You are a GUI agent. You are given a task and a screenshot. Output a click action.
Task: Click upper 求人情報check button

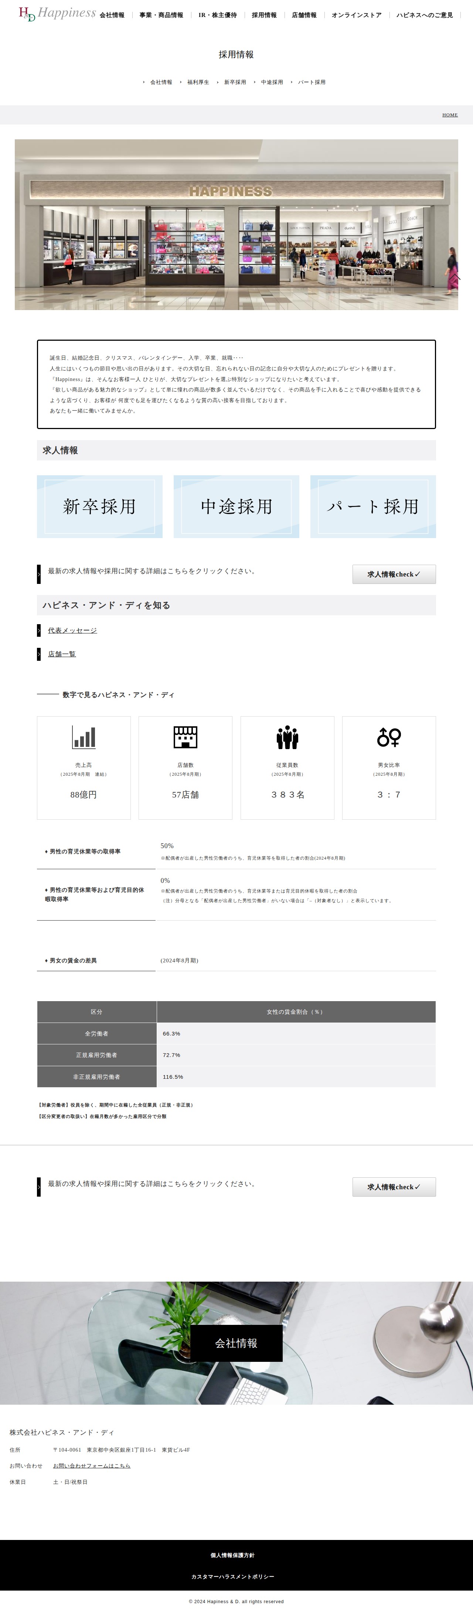tap(394, 574)
